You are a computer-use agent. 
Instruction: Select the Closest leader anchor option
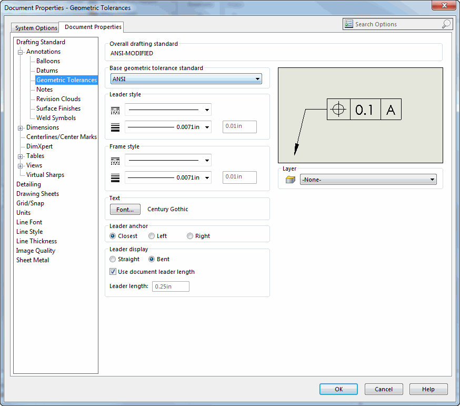112,236
